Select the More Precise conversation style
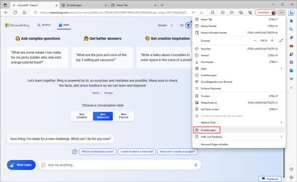The height and width of the screenshot is (182, 297). 123,116
